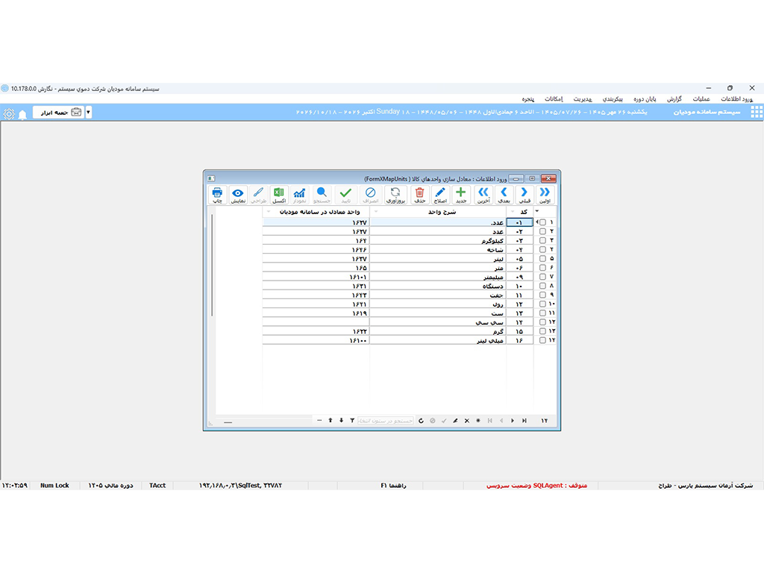This screenshot has width=764, height=573.
Task: Click the جعبه ابزار toolbox button
Action: coord(58,112)
